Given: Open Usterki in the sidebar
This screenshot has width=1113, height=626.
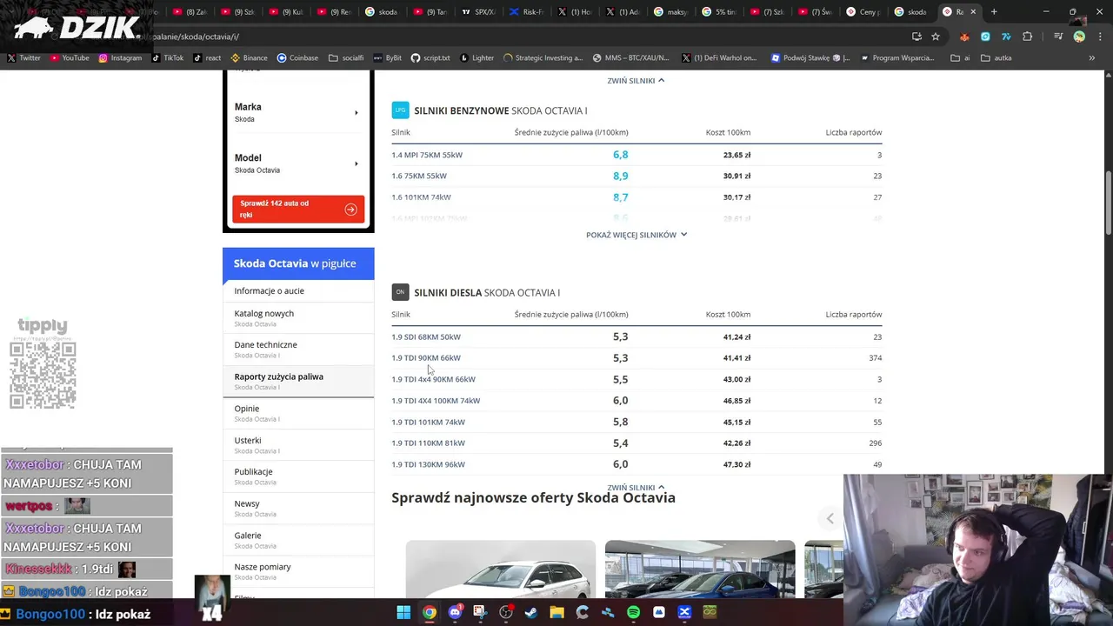Looking at the screenshot, I should coord(297,444).
